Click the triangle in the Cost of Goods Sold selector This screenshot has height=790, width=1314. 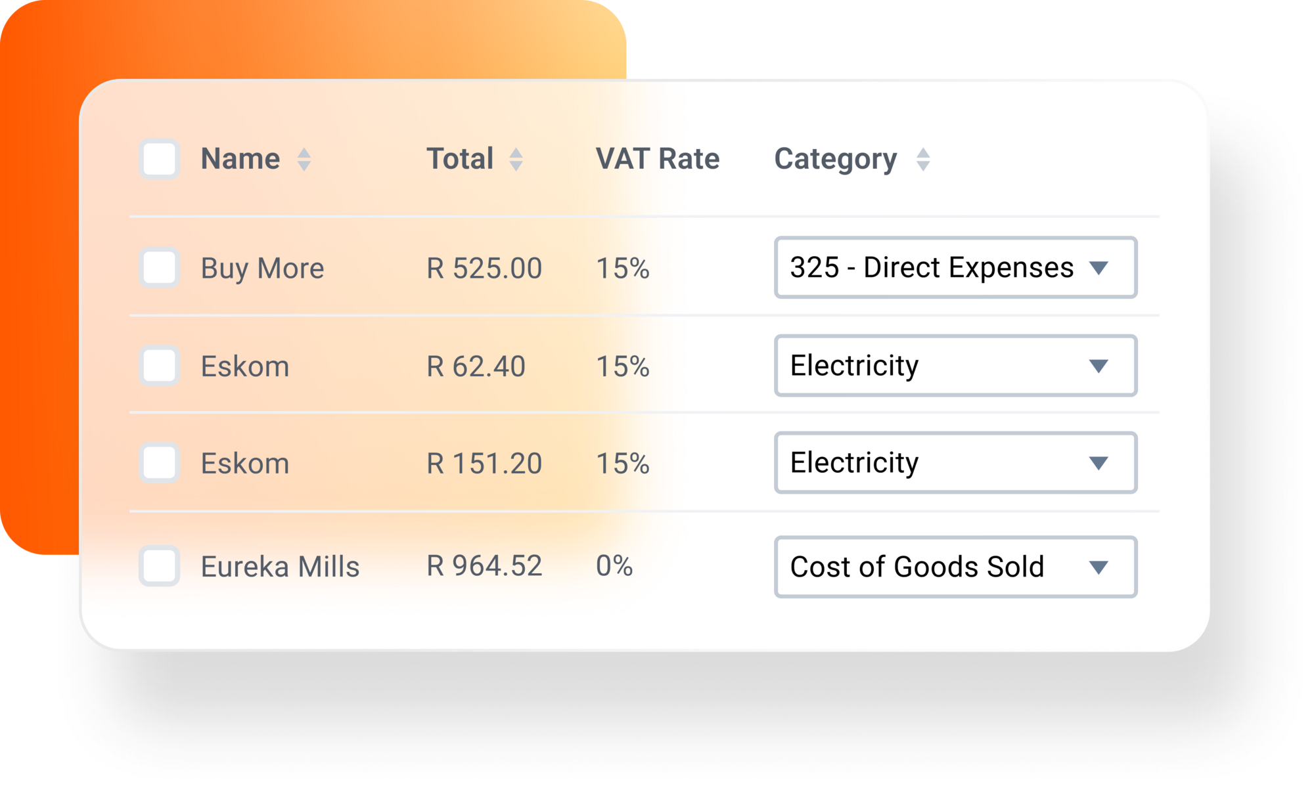pyautogui.click(x=1100, y=567)
